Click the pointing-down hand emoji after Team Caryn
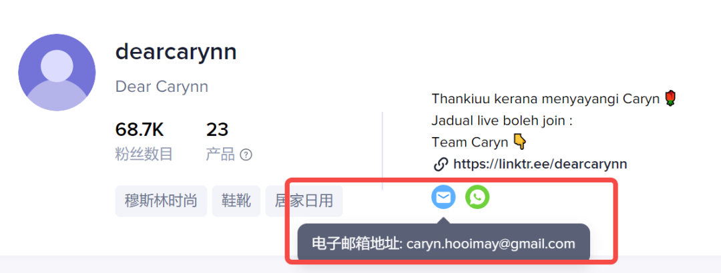This screenshot has width=721, height=273. [519, 142]
